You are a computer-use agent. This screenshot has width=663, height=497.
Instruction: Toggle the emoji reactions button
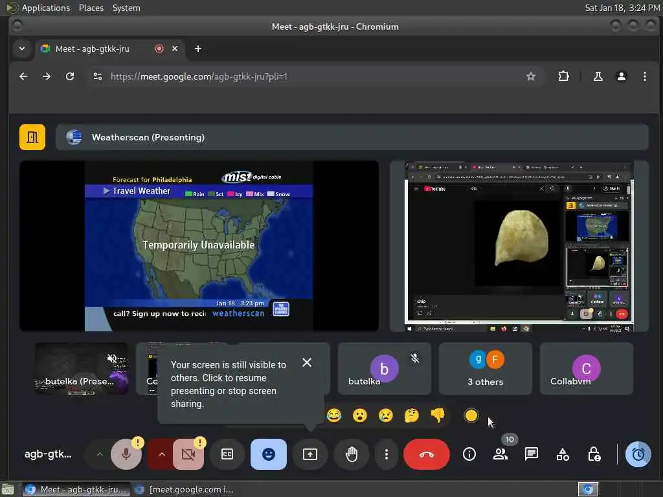pos(269,454)
